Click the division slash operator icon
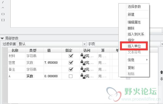Screen dimensions: 163x104 pyautogui.click(x=3, y=2)
